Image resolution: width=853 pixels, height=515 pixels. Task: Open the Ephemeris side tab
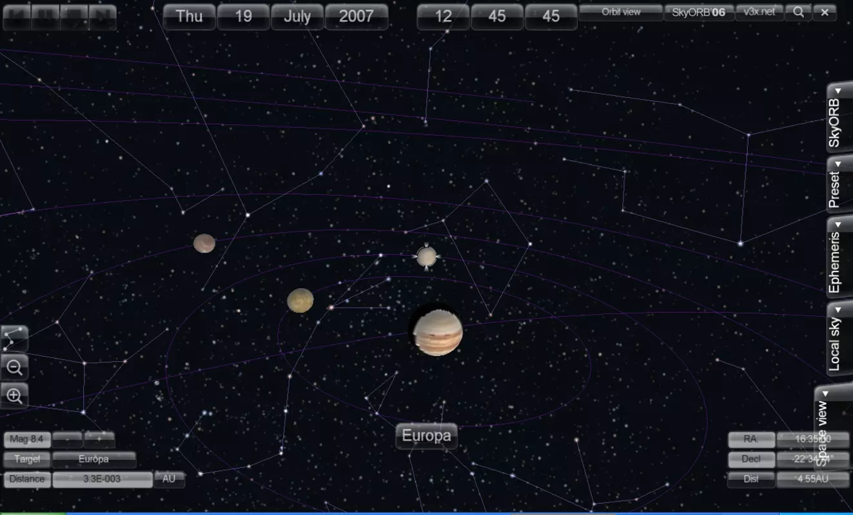[x=839, y=257]
